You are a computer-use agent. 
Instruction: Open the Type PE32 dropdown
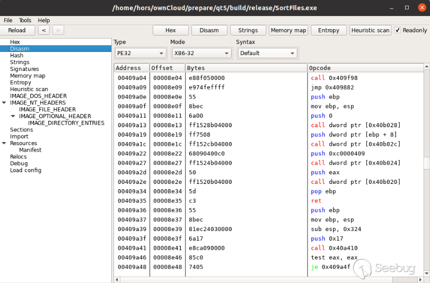tap(141, 53)
